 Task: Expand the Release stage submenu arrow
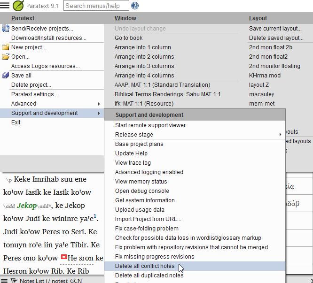pyautogui.click(x=280, y=135)
